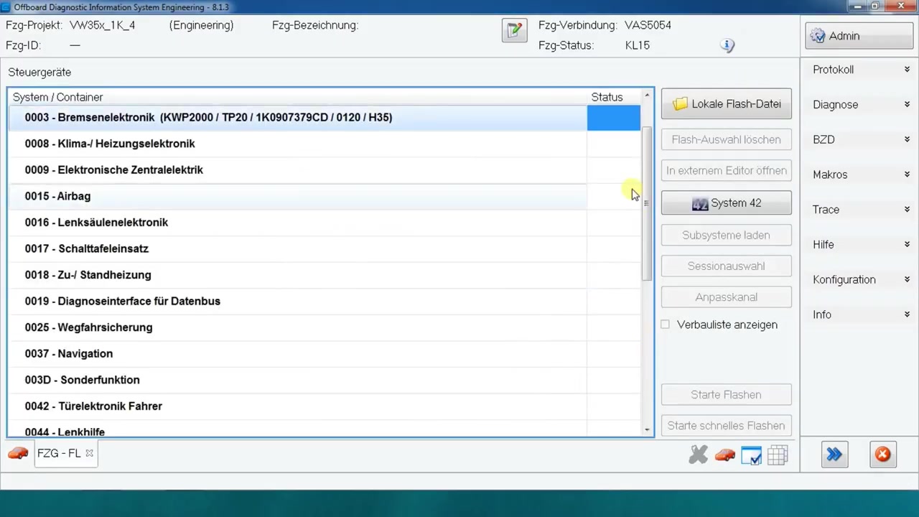Click the Subsysteme laden button
919x517 pixels.
click(x=727, y=236)
